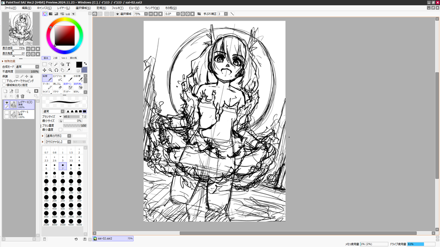Select the Zoom magnifier tool
Image resolution: width=440 pixels, height=247 pixels.
click(50, 70)
